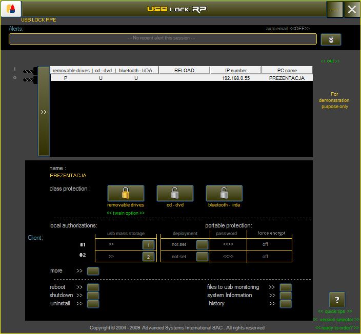Click the bluetooth - irda padlock icon
The image size is (361, 334).
[x=224, y=193]
